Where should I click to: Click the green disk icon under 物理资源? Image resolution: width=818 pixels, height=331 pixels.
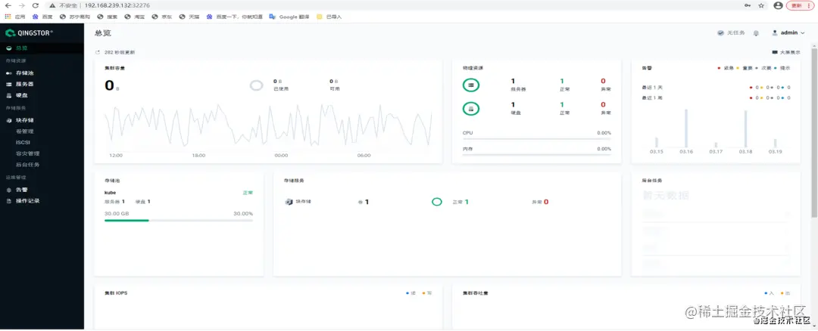click(x=471, y=109)
